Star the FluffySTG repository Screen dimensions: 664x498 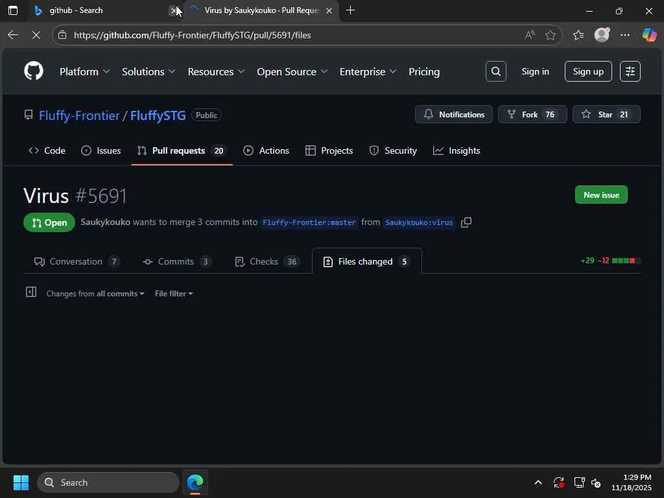[x=606, y=114]
